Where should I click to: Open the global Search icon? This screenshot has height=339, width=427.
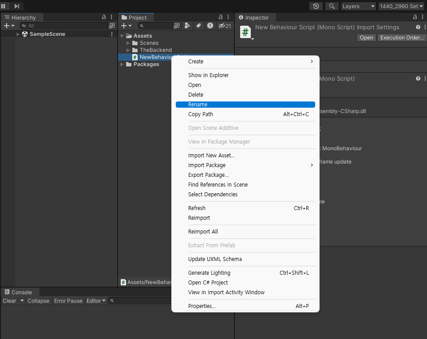(332, 6)
